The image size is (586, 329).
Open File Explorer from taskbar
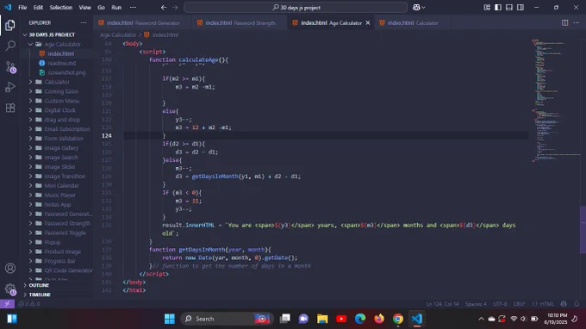pos(322,319)
